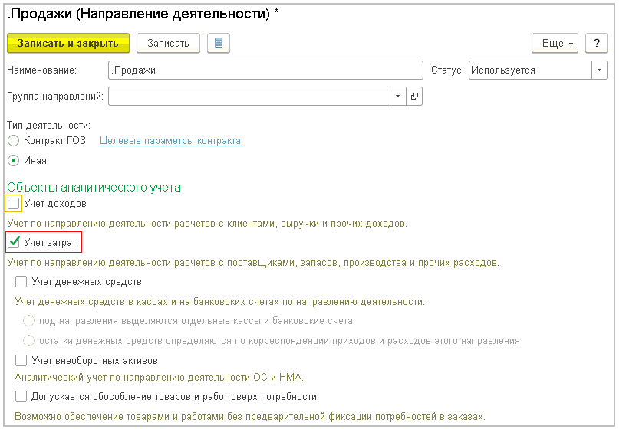Click the Тип деятельности label
This screenshot has height=429, width=619.
click(x=49, y=126)
